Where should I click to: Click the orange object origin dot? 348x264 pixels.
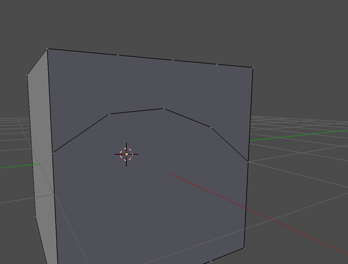(x=126, y=154)
